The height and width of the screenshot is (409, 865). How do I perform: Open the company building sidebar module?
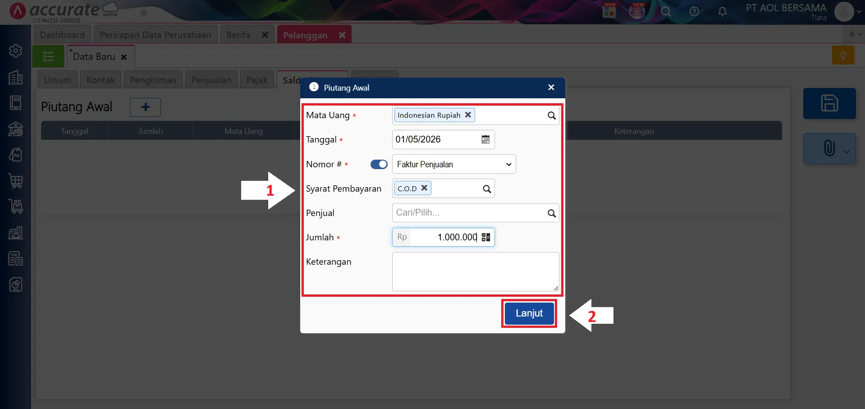[x=16, y=77]
